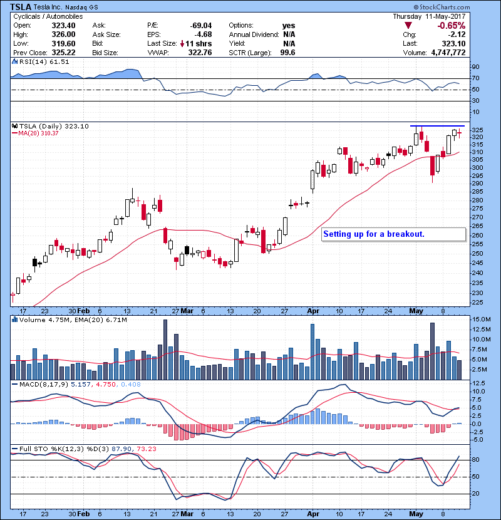Viewport: 501px width, 520px height.
Task: Click the MACD histogram value 0.408
Action: [x=131, y=385]
